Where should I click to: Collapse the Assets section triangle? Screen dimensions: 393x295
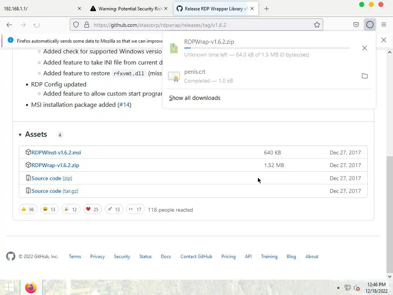[x=20, y=135]
